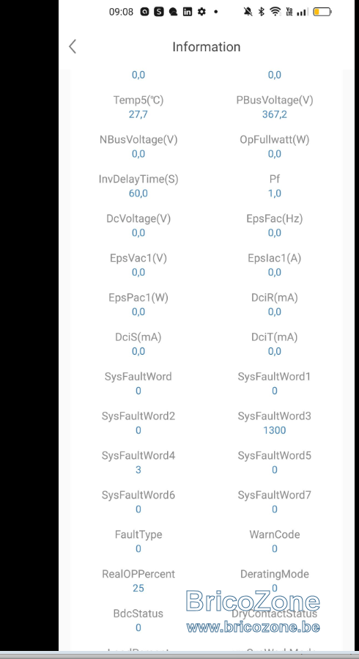Tap the battery status icon
Screen dimensions: 359x659
pyautogui.click(x=322, y=12)
